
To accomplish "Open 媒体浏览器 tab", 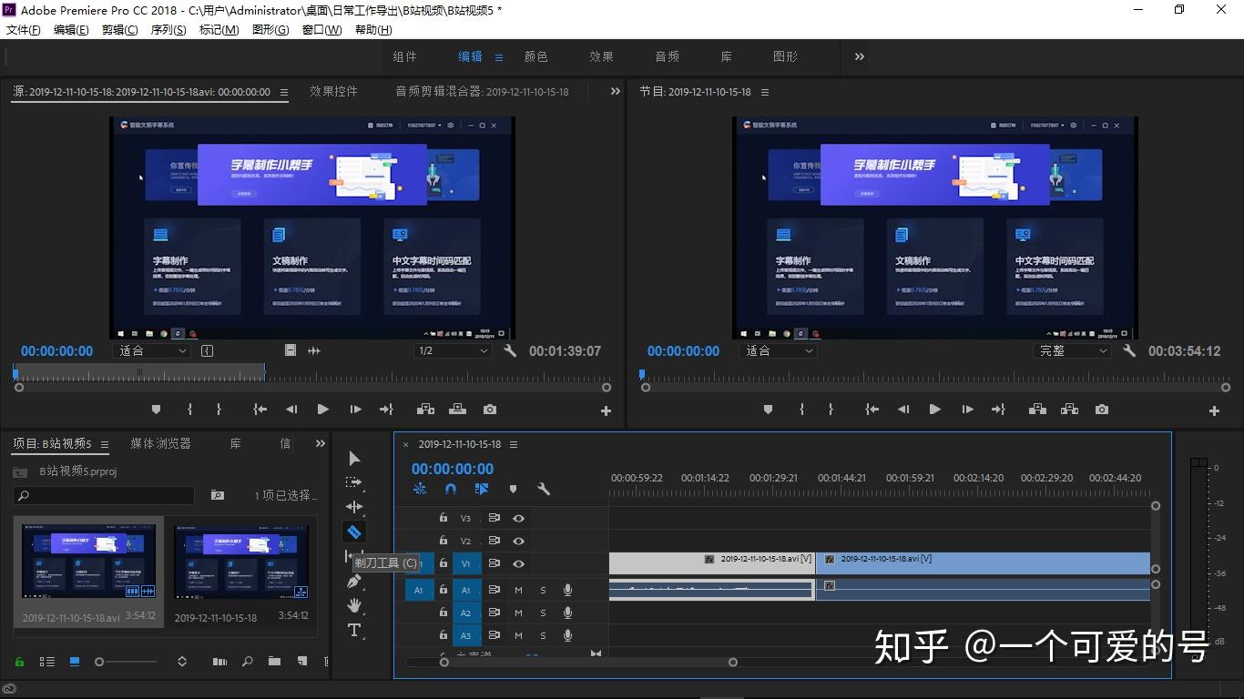I will click(160, 443).
